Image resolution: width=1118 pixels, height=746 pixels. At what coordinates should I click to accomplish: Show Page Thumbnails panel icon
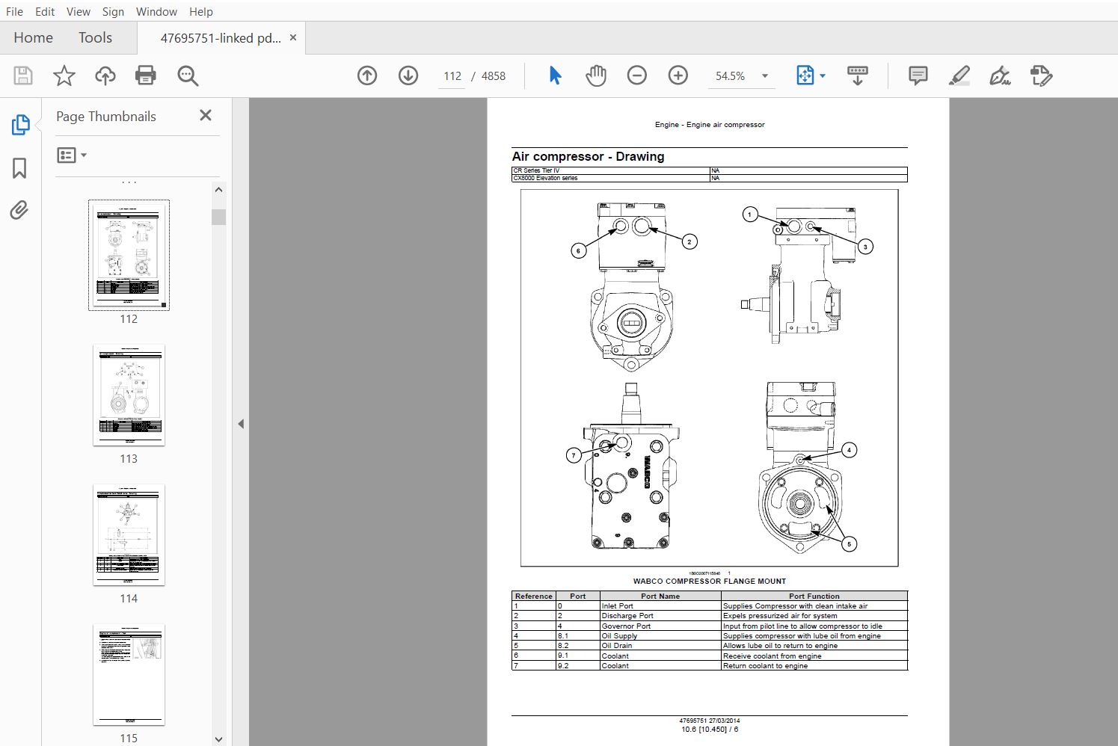pyautogui.click(x=20, y=125)
